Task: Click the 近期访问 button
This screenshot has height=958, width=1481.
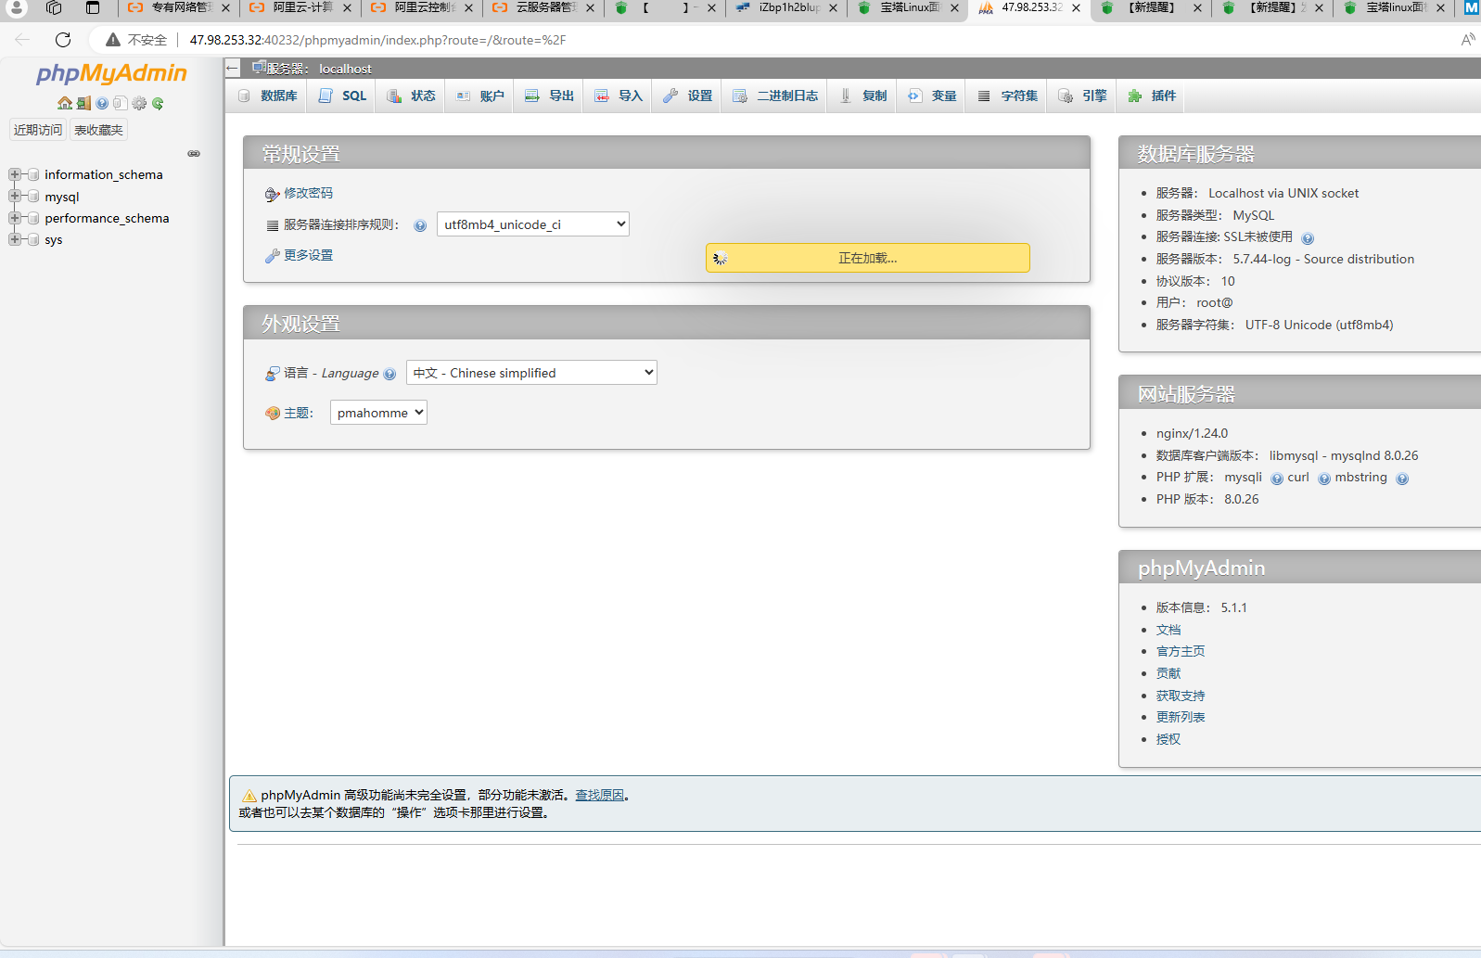Action: [x=38, y=130]
